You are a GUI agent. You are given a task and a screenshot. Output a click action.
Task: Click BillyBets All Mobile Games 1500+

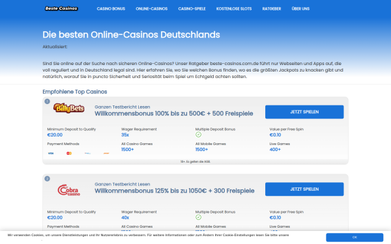(x=201, y=150)
